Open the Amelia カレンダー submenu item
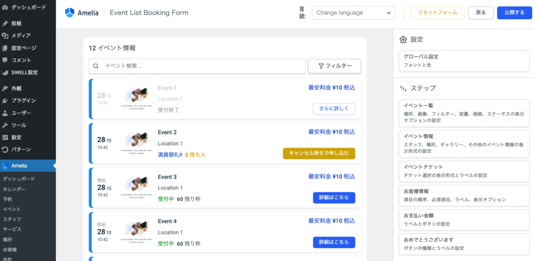The image size is (534, 261). coord(15,189)
